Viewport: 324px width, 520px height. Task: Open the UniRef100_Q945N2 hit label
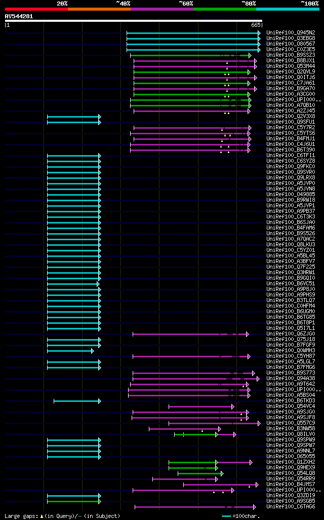(x=291, y=33)
